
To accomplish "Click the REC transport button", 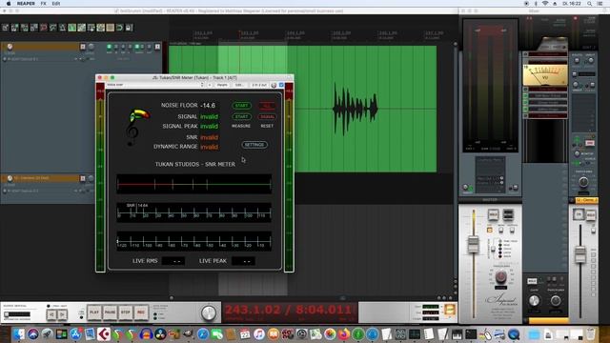I will [x=141, y=313].
